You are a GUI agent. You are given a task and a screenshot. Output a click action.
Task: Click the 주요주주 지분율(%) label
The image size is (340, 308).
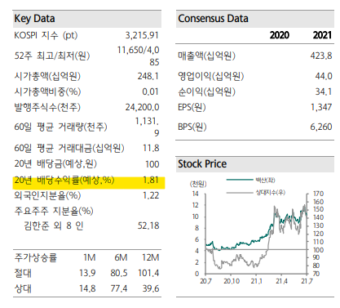[54, 211]
